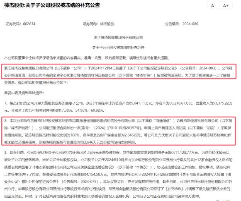Viewport: 241px width, 201px height.
Task: Click the referenced announcement number 2024-083
Action: pyautogui.click(x=207, y=68)
